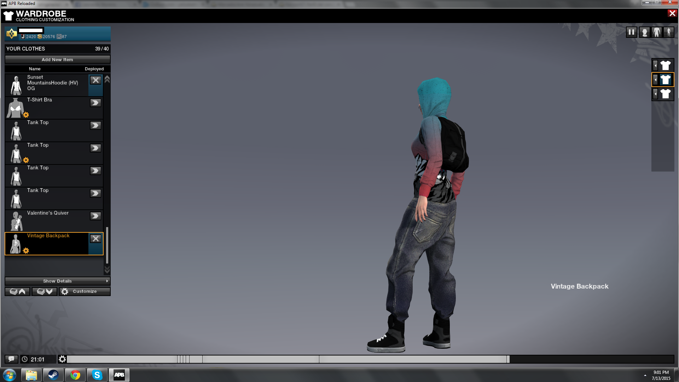679x382 pixels.
Task: Deploy the Valentine's Quiver item
Action: click(95, 216)
